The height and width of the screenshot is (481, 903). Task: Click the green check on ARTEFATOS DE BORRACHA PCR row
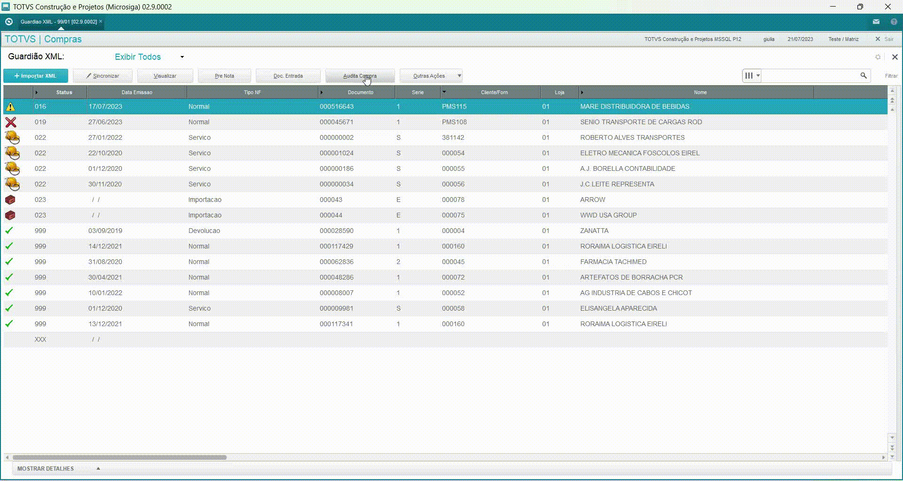tap(9, 277)
